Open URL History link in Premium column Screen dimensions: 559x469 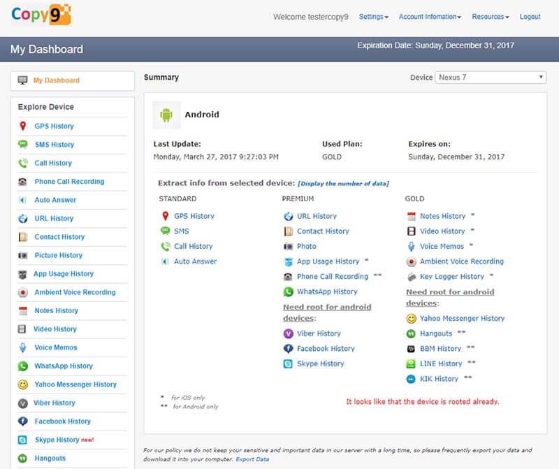point(317,216)
